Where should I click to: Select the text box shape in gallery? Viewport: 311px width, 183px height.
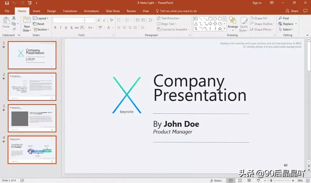tap(196, 19)
